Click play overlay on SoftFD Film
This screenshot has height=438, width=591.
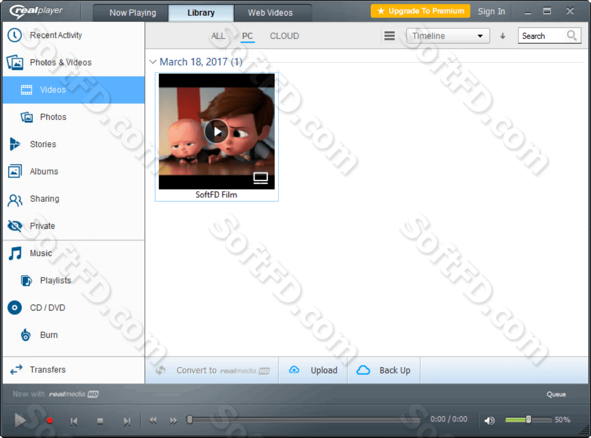[216, 131]
